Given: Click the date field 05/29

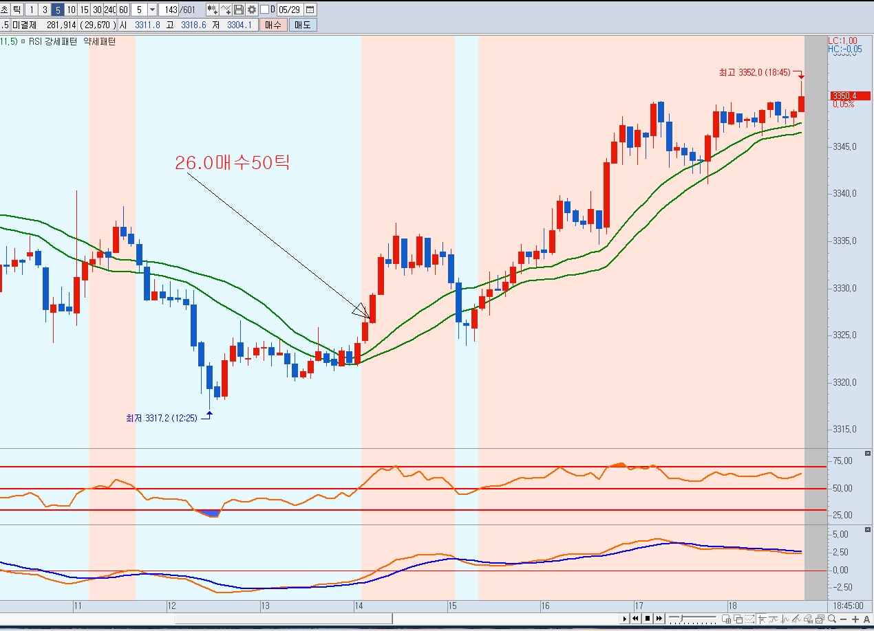Looking at the screenshot, I should tap(290, 10).
